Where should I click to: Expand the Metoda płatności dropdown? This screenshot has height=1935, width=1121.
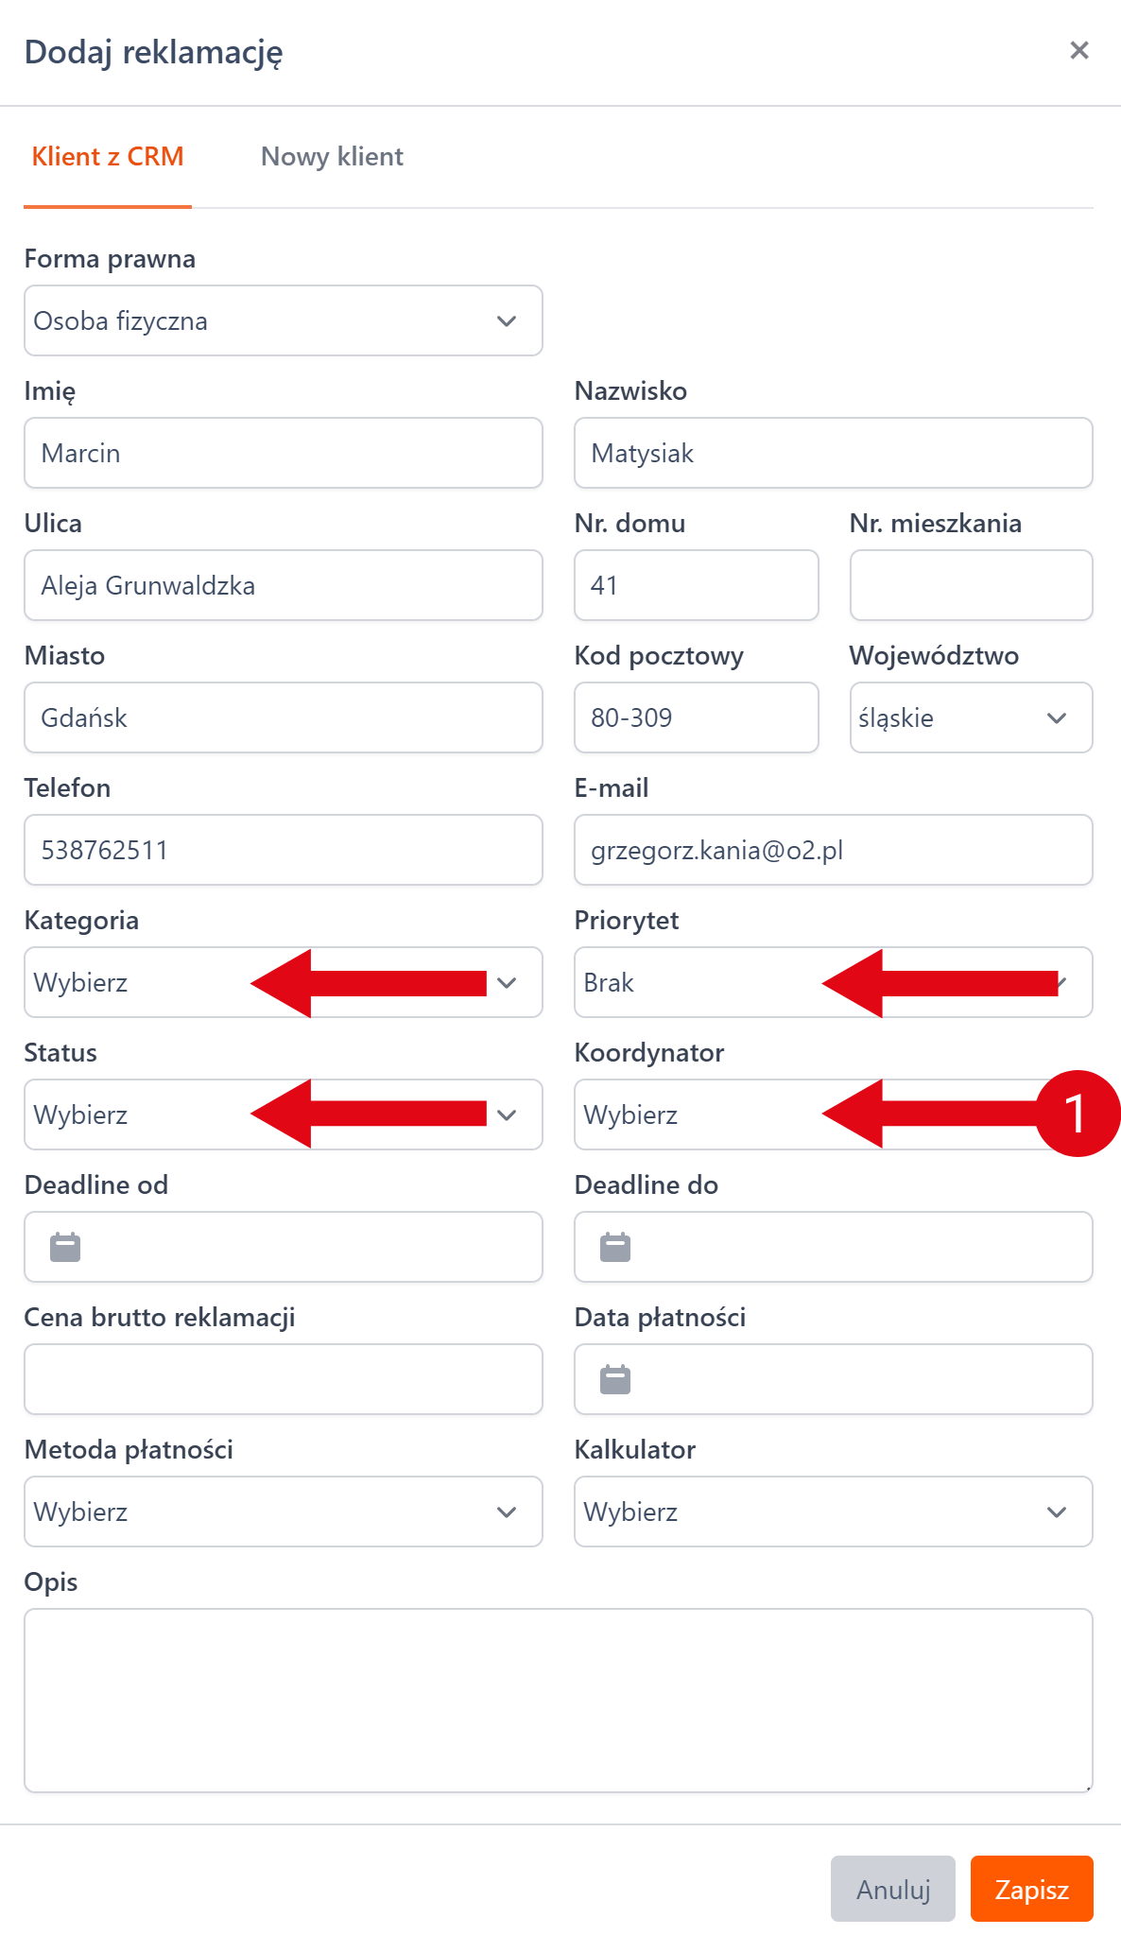coord(283,1512)
